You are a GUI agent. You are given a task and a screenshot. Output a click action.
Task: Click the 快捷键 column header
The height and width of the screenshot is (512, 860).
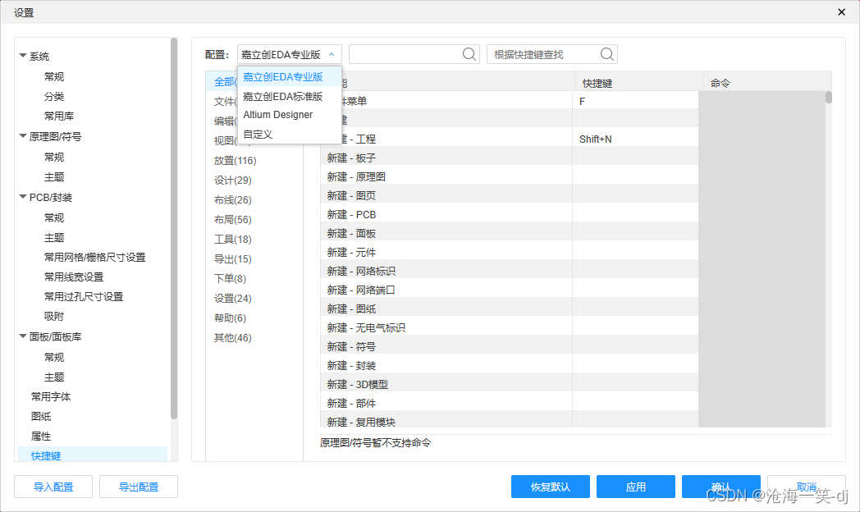click(x=639, y=83)
